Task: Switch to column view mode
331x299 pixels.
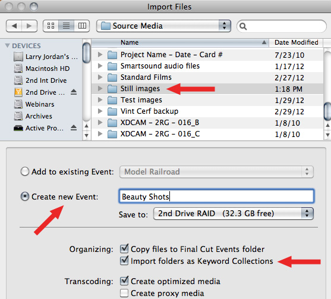Action: [x=82, y=26]
